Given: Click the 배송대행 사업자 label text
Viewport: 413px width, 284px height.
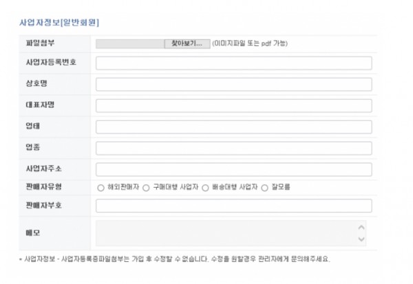Looking at the screenshot, I should [235, 187].
